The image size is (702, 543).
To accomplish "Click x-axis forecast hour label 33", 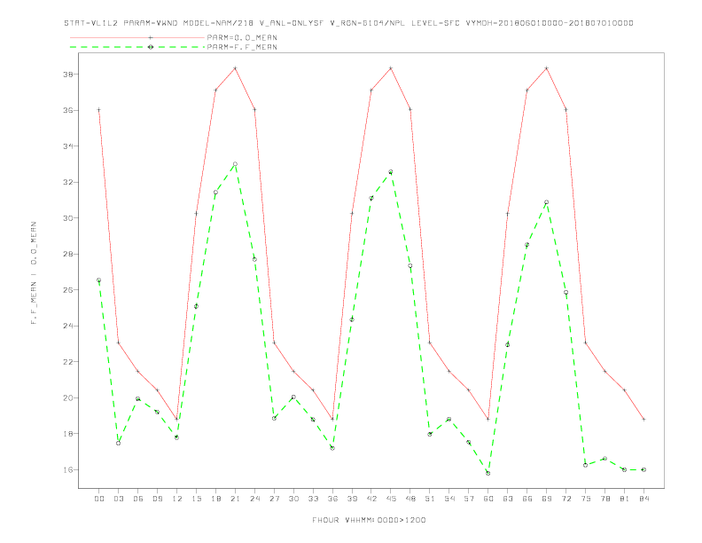I will pos(313,499).
